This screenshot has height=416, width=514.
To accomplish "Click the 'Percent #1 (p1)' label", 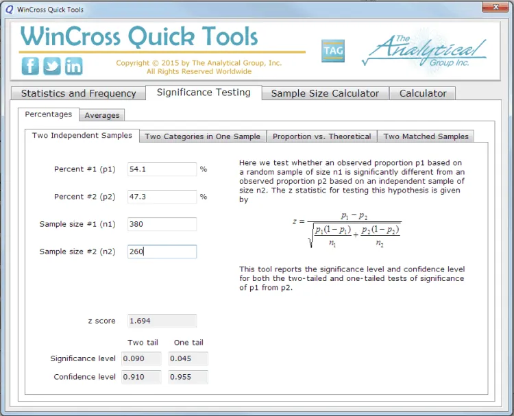I will pos(85,169).
